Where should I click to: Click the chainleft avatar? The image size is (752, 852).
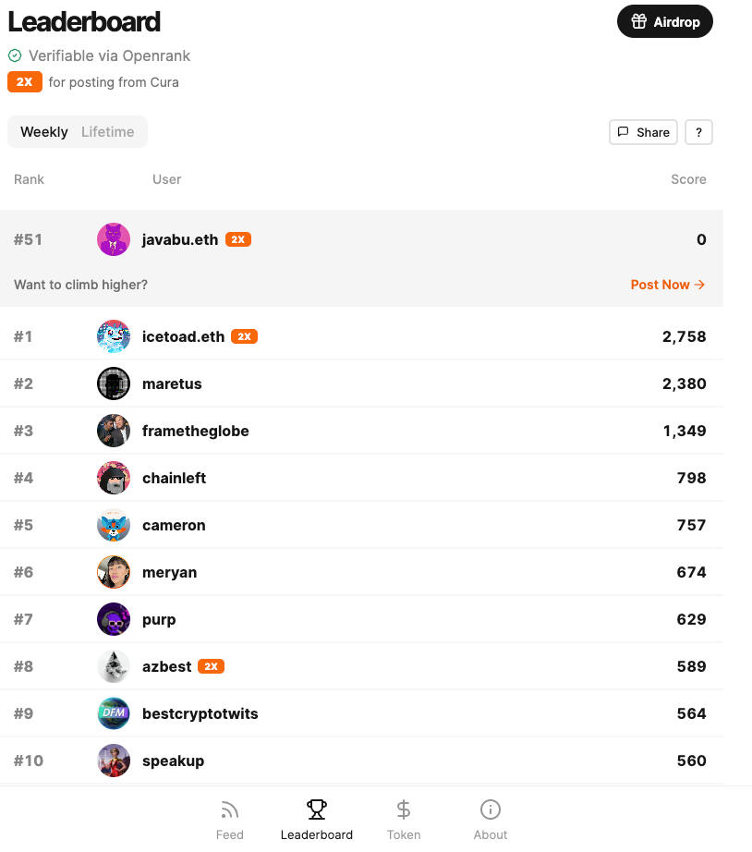tap(114, 478)
